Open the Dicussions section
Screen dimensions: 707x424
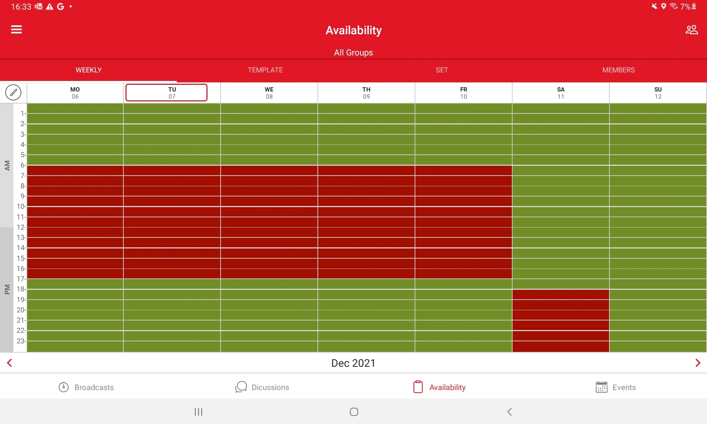[262, 387]
